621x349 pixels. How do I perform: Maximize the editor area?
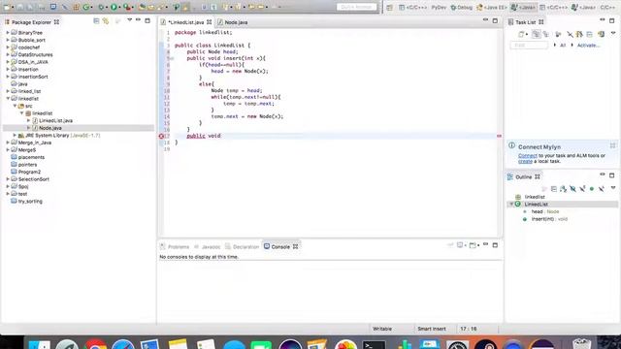coord(495,20)
